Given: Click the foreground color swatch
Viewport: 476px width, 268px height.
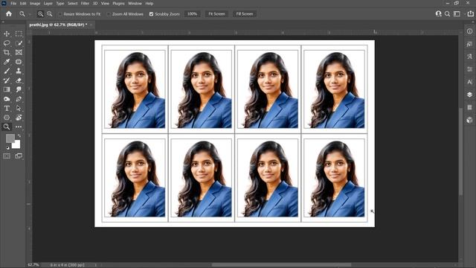Looking at the screenshot, I should (x=10, y=138).
